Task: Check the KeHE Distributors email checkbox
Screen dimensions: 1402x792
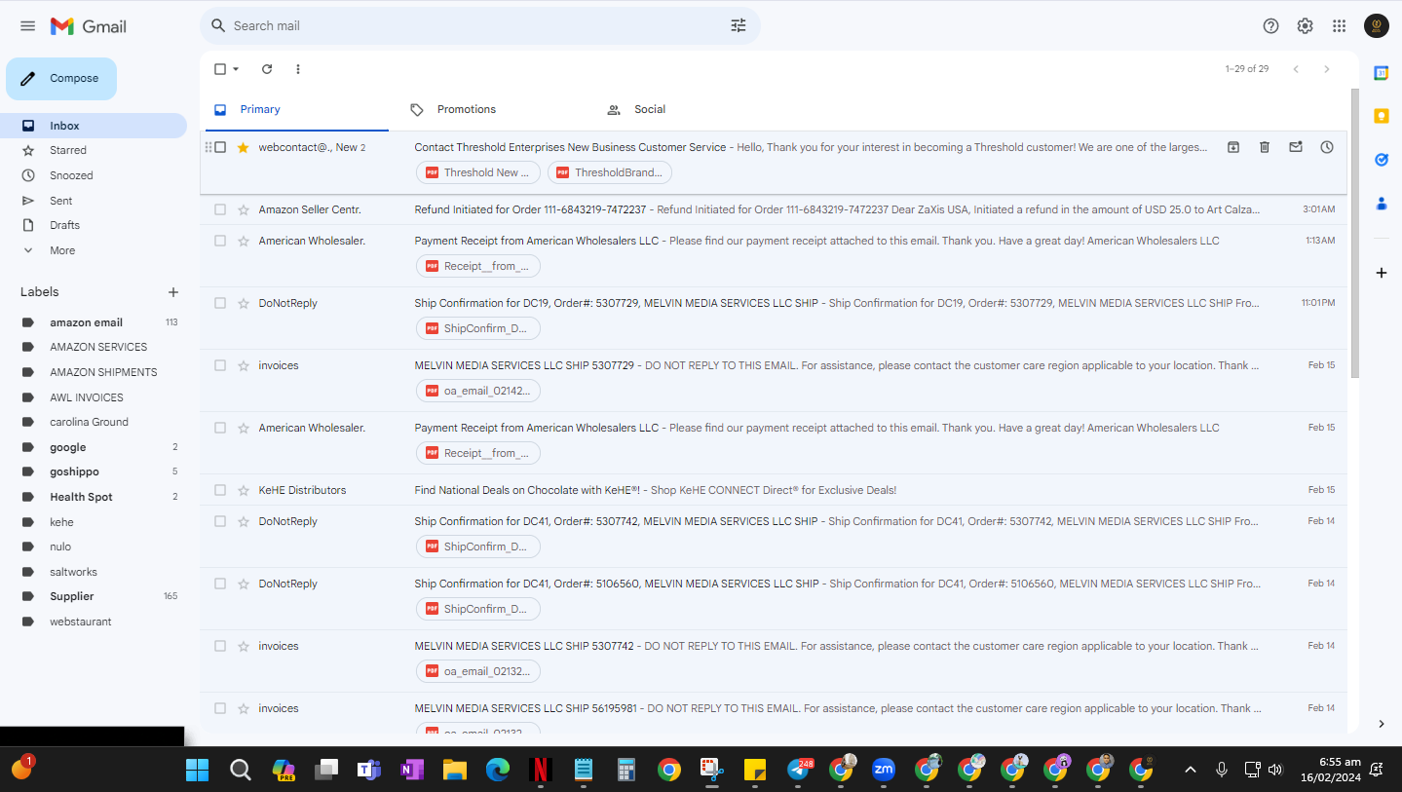Action: (220, 490)
